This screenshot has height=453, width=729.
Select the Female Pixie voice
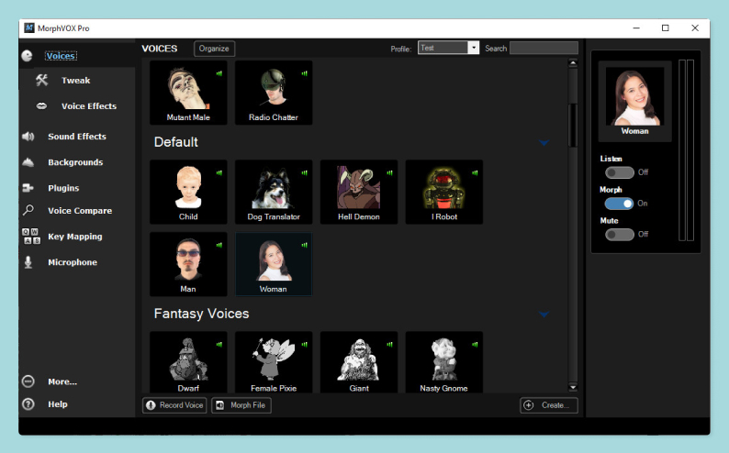click(274, 362)
